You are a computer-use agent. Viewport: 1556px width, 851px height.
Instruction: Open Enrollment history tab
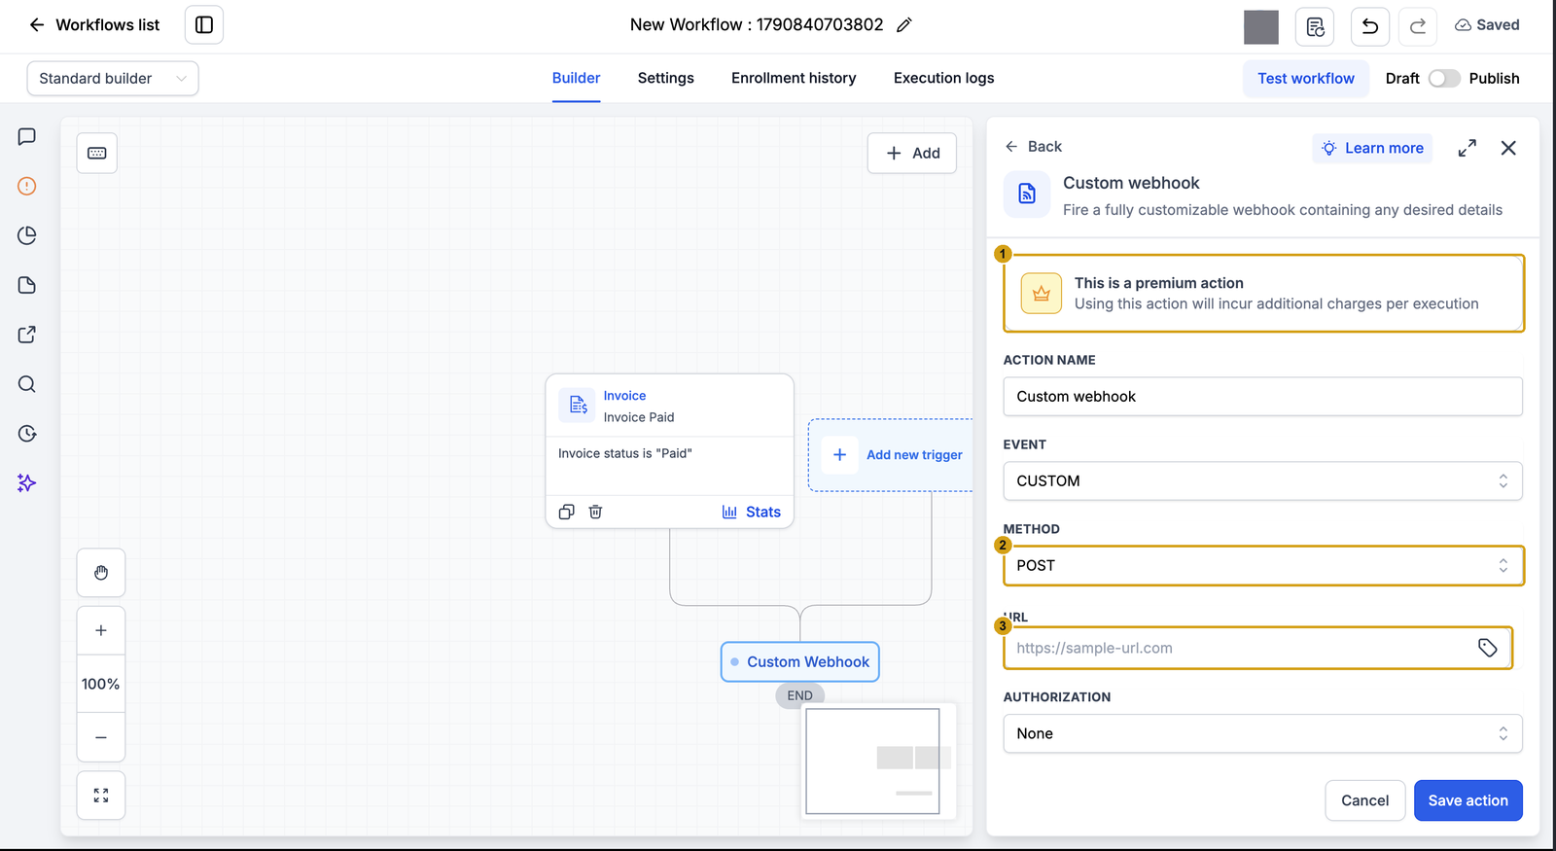click(794, 79)
